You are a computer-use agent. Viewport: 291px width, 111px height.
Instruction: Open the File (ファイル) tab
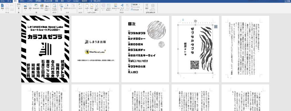coord(3,1)
